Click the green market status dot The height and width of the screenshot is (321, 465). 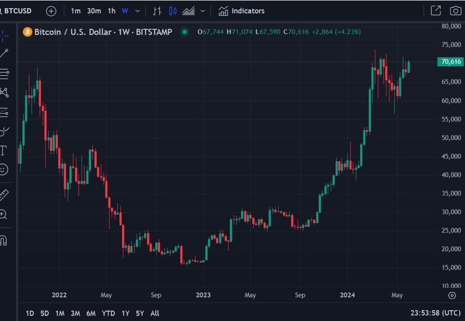pos(184,32)
